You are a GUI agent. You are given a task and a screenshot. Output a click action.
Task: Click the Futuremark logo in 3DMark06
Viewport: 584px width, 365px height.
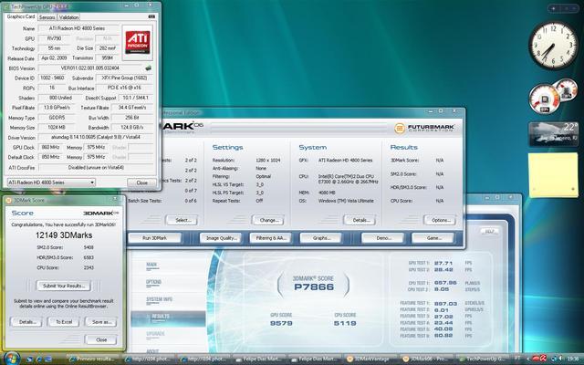click(424, 129)
